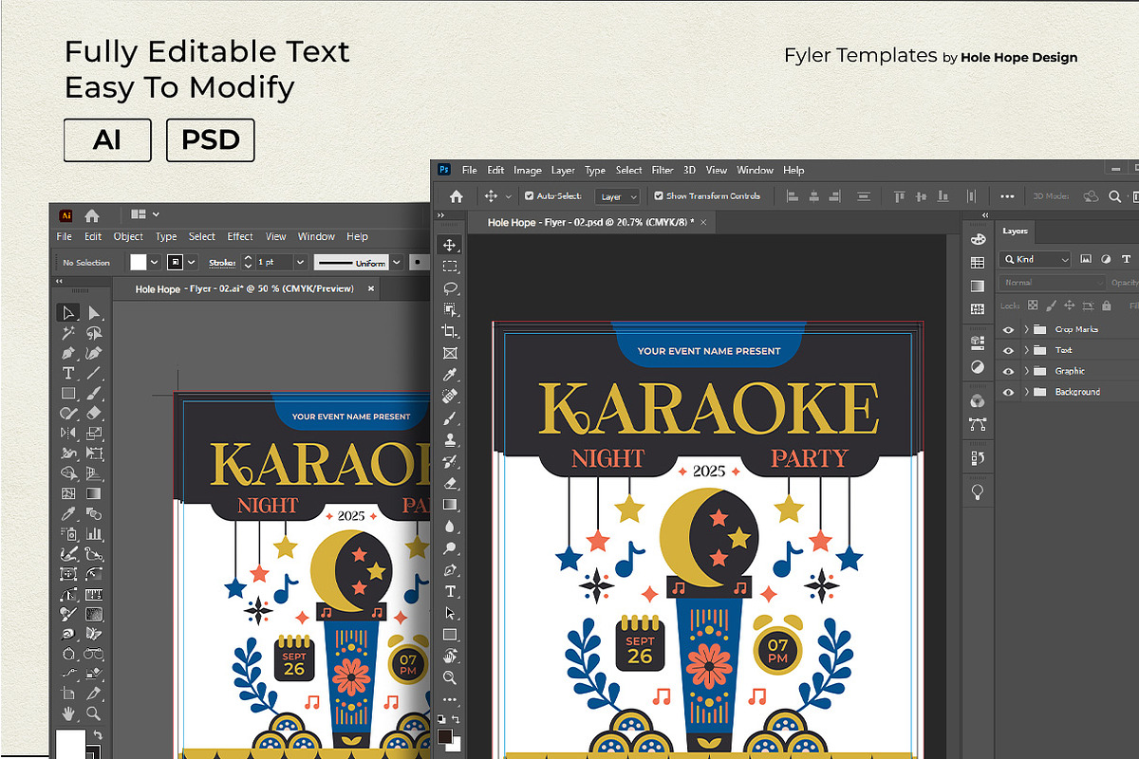
Task: Toggle Show Transform Controls checkbox
Action: [659, 196]
